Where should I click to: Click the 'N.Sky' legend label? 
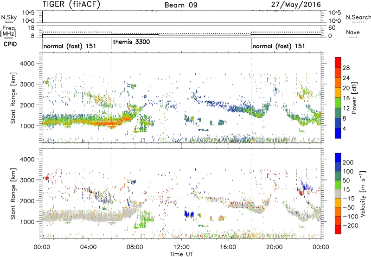pyautogui.click(x=9, y=17)
